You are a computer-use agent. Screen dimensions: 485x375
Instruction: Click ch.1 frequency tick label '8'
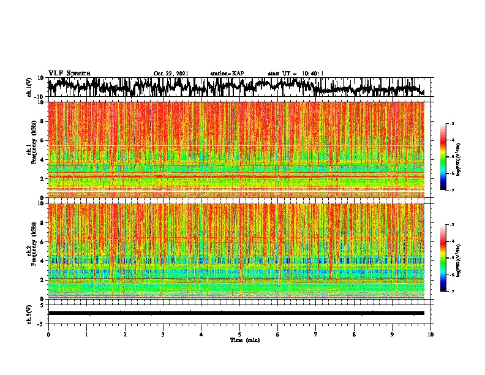tap(42, 121)
